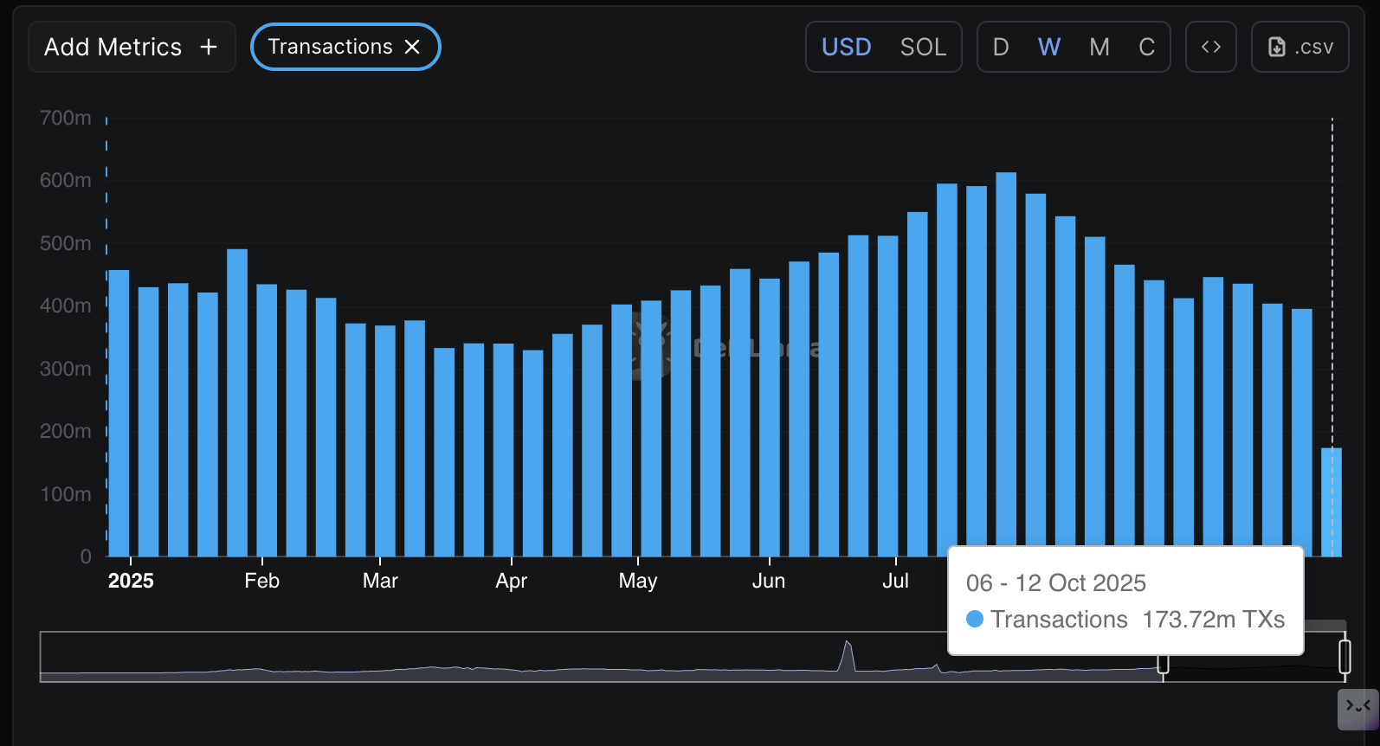Open the embed code icon button
The width and height of the screenshot is (1380, 746).
pos(1210,47)
